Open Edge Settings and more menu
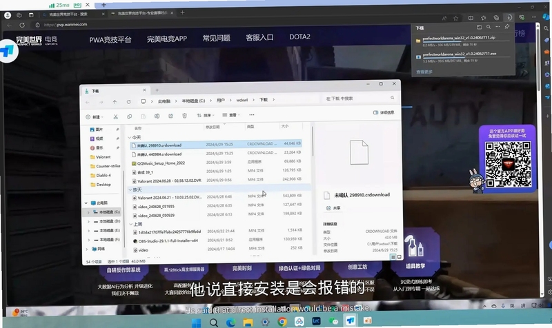Screen dimensions: 552x328 tap(534, 17)
